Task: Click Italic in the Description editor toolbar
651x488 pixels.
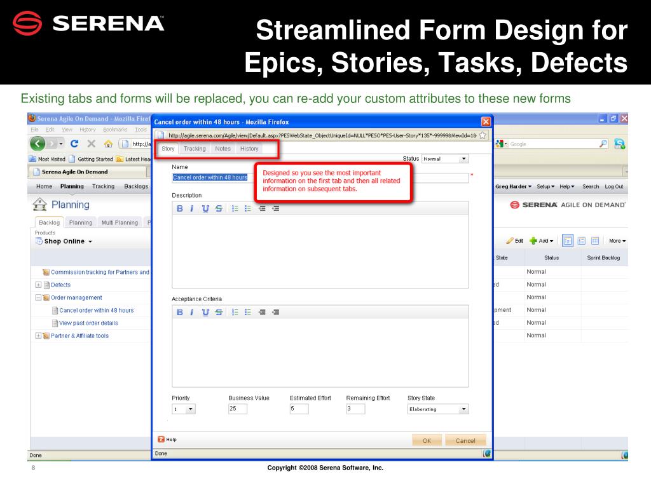Action: pyautogui.click(x=192, y=208)
